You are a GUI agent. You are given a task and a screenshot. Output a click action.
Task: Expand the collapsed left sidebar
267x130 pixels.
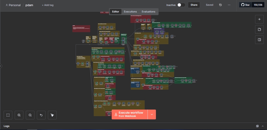1,66
